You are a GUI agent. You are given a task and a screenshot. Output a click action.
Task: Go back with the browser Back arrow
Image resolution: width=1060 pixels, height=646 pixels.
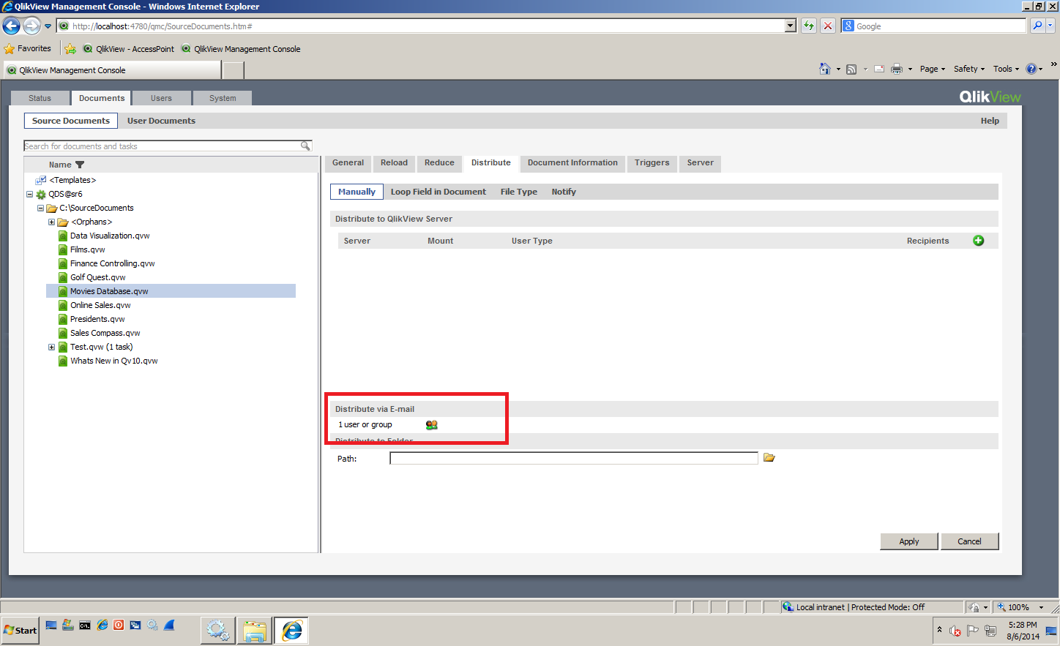click(12, 26)
